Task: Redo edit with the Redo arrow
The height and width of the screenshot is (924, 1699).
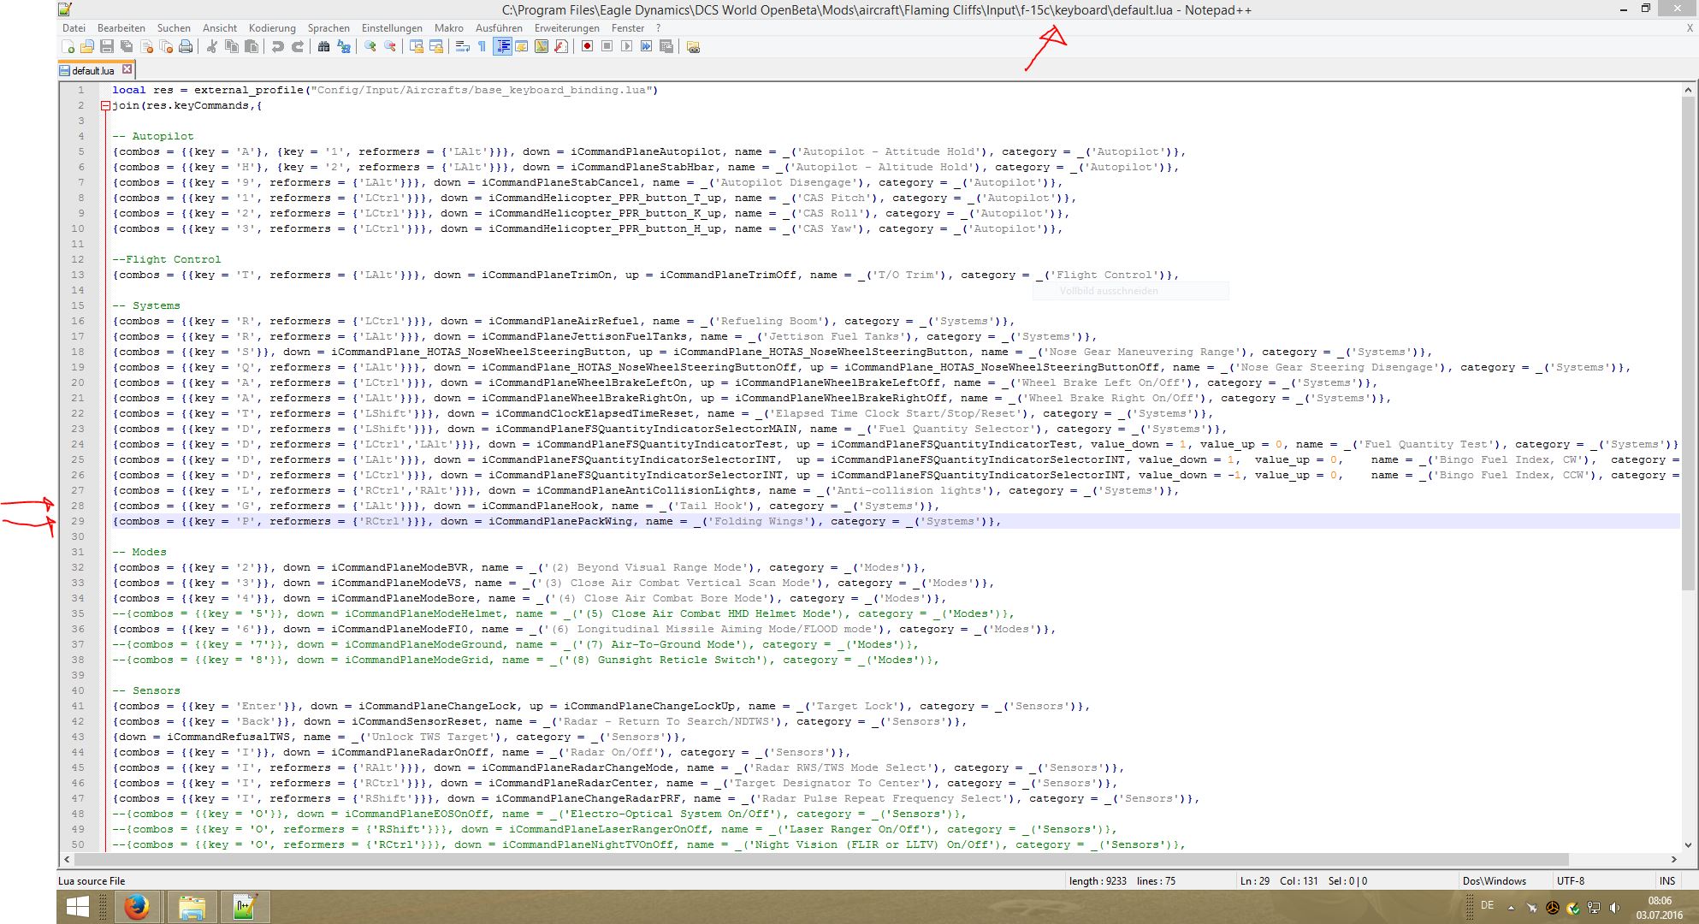Action: 298,47
